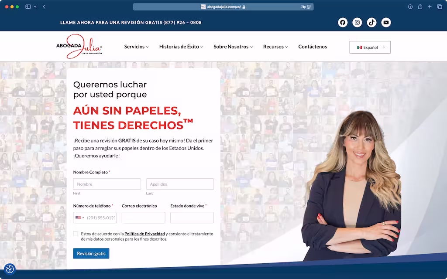The image size is (447, 279).
Task: Open the Facebook page icon
Action: tap(343, 23)
